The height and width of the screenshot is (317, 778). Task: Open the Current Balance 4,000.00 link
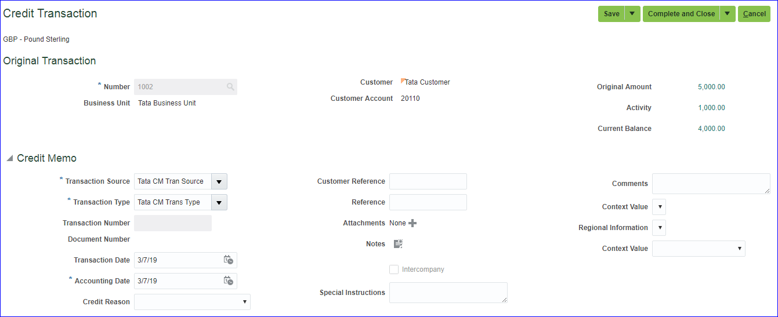(x=711, y=129)
